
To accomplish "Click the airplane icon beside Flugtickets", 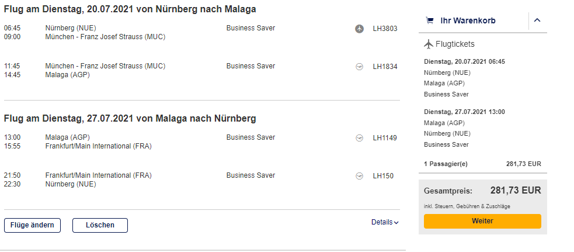I will (x=429, y=44).
